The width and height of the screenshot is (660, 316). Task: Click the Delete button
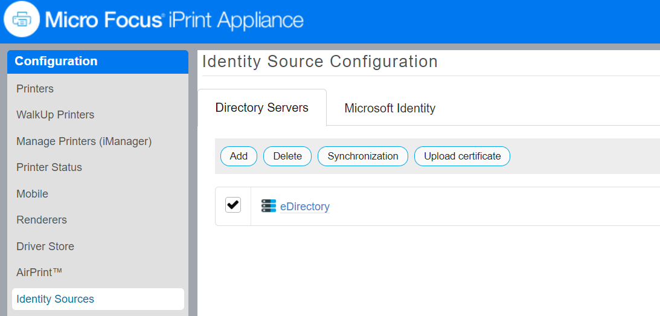(x=287, y=156)
